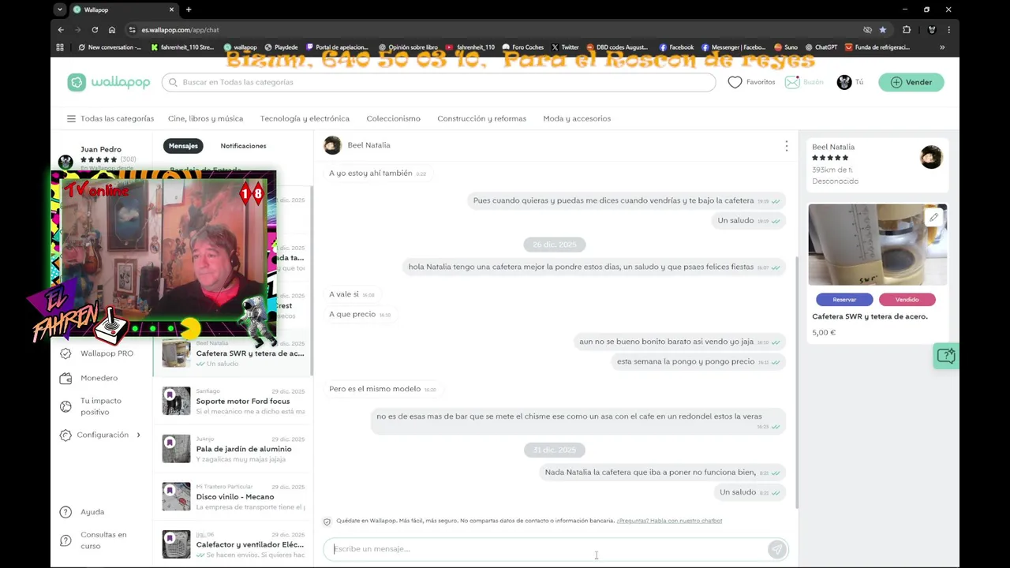Click Soporte motor Ford focus thumbnail
Screen dimensions: 1010x568
pos(176,401)
